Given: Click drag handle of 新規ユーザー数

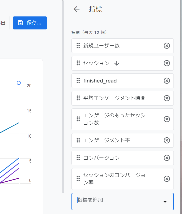Looking at the screenshot, I should tap(78, 45).
